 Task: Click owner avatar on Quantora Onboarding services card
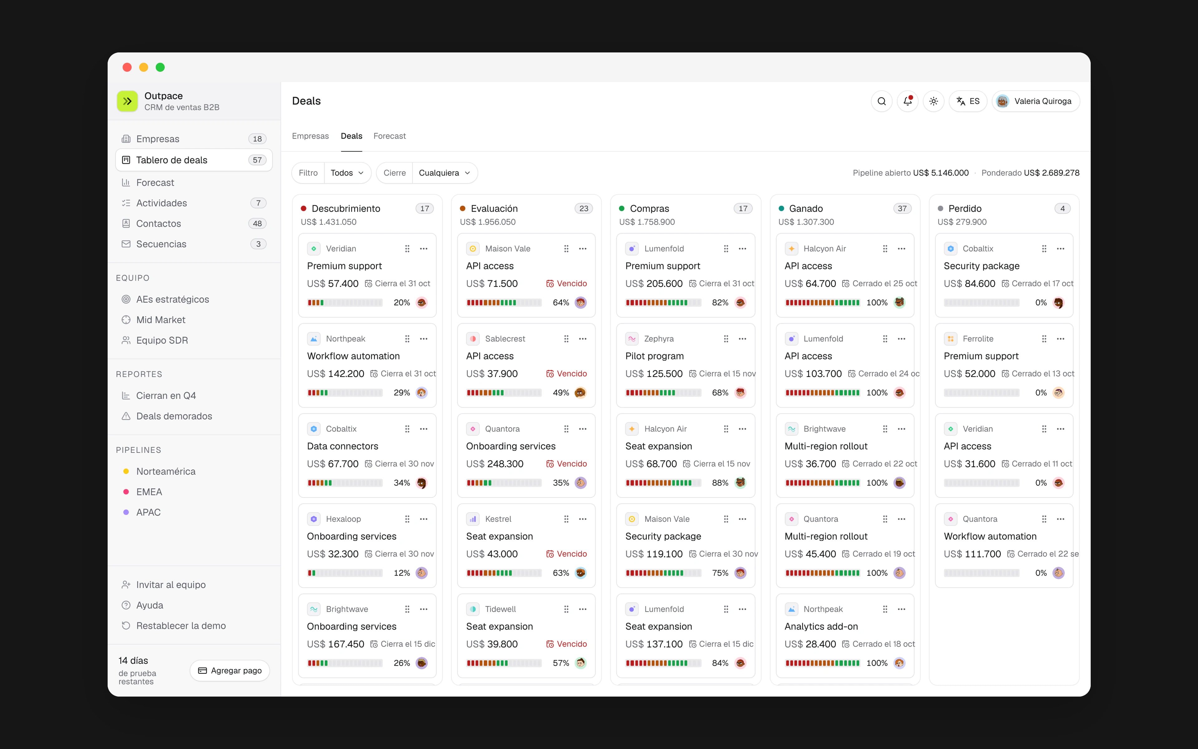[581, 482]
